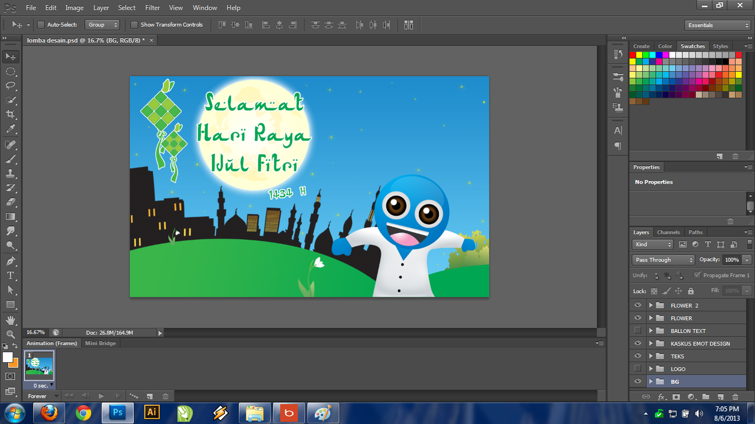This screenshot has width=755, height=424.
Task: Select the Lasso tool
Action: click(11, 86)
